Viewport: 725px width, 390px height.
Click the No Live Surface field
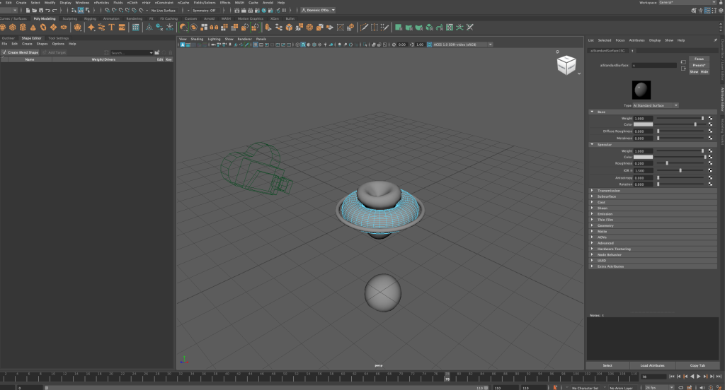[x=163, y=11]
